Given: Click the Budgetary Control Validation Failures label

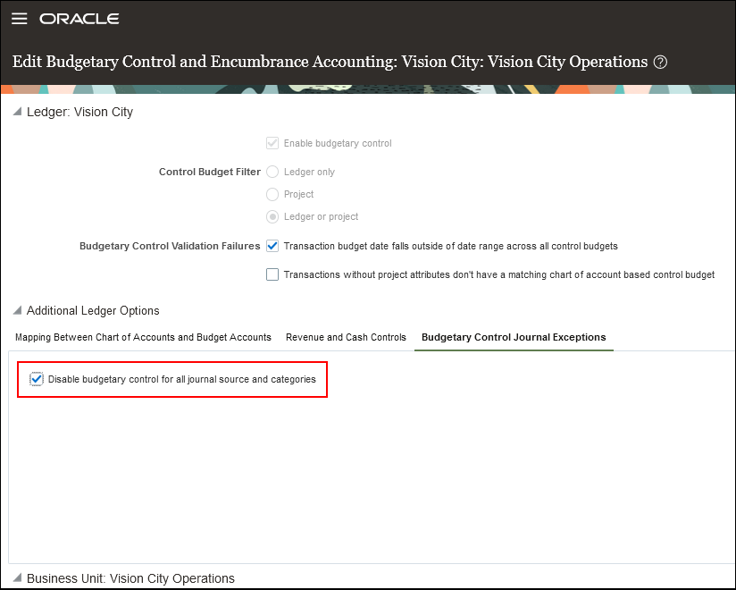Looking at the screenshot, I should pos(170,246).
